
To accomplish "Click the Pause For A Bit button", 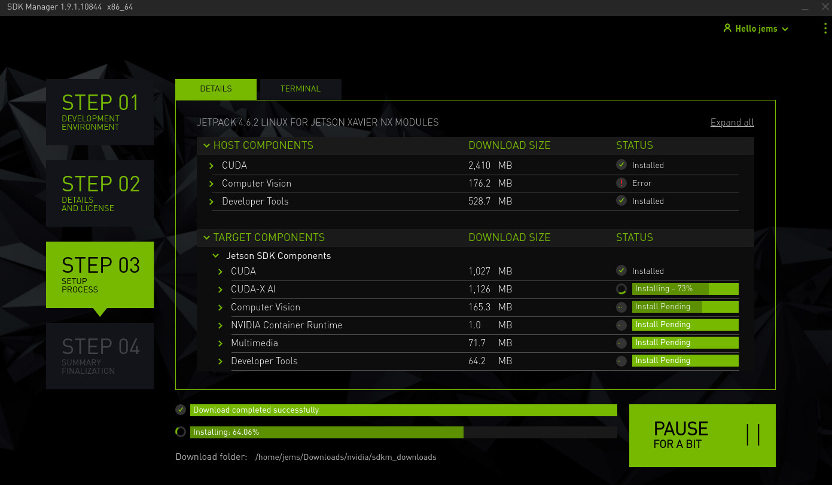I will point(702,435).
